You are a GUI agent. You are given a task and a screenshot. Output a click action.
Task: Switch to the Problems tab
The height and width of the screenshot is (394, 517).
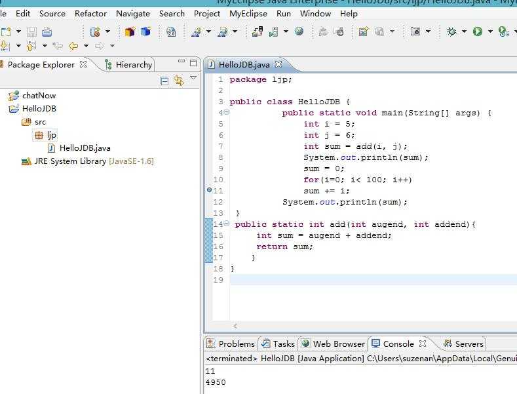[x=231, y=344]
